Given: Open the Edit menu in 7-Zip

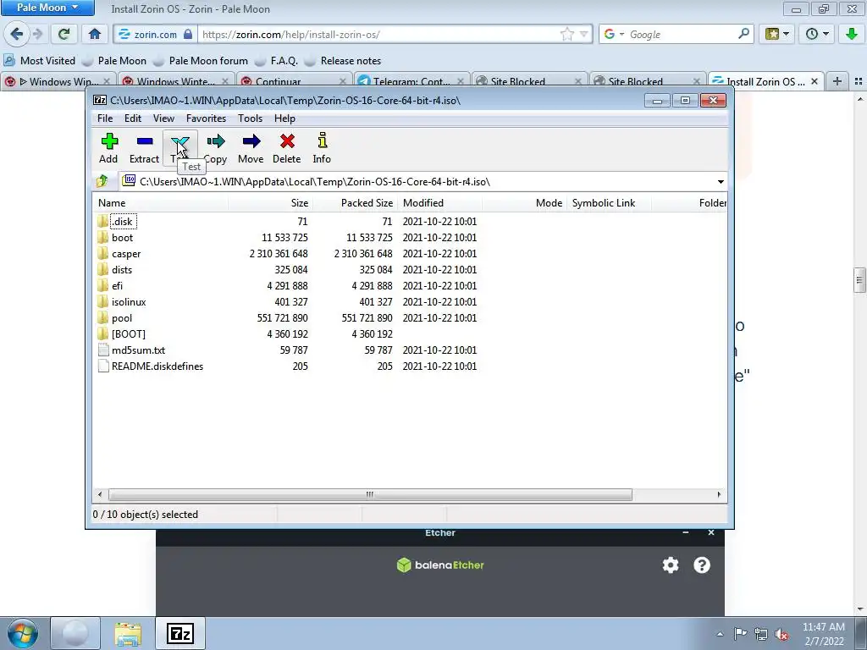Looking at the screenshot, I should [x=133, y=118].
